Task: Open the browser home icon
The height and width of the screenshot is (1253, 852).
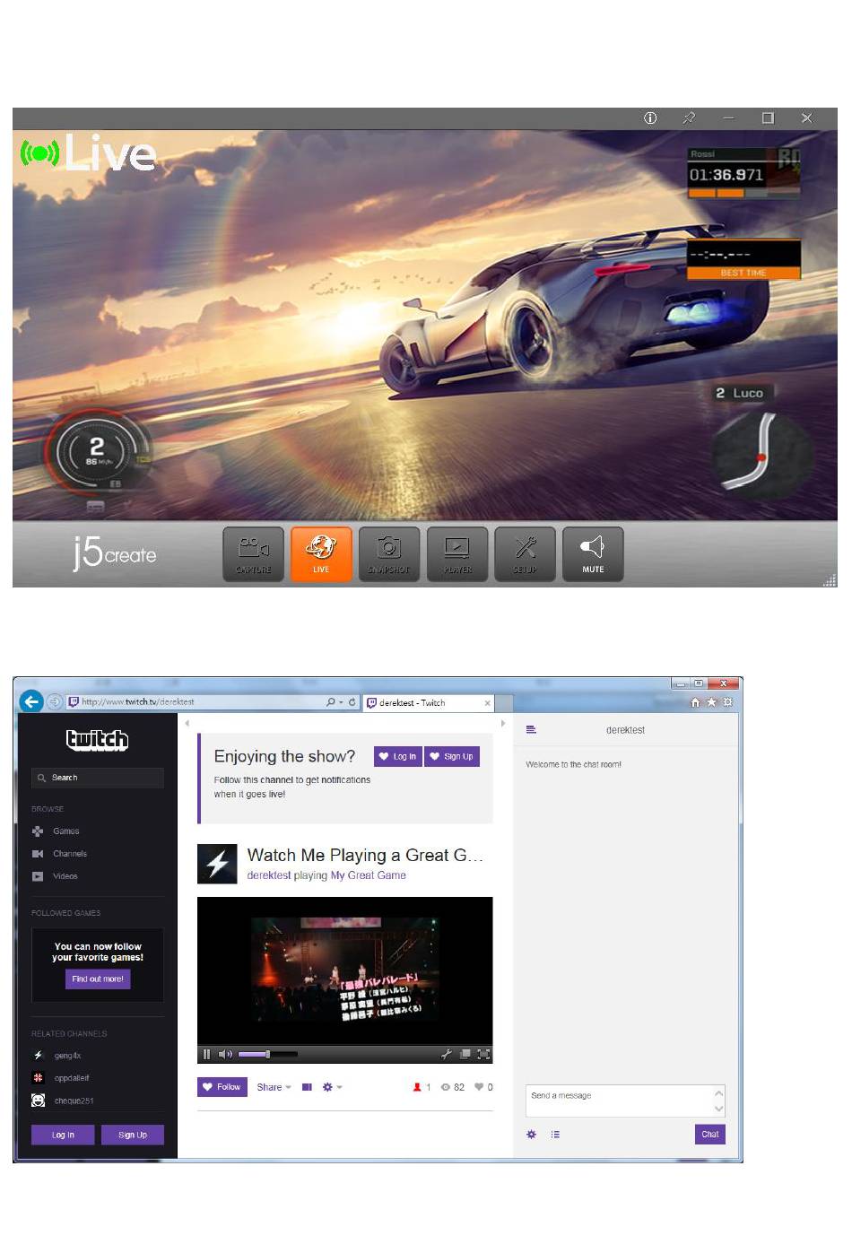Action: [x=695, y=702]
